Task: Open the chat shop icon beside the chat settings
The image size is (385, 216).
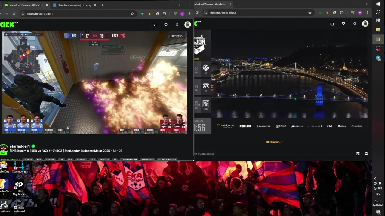Action: point(358,154)
